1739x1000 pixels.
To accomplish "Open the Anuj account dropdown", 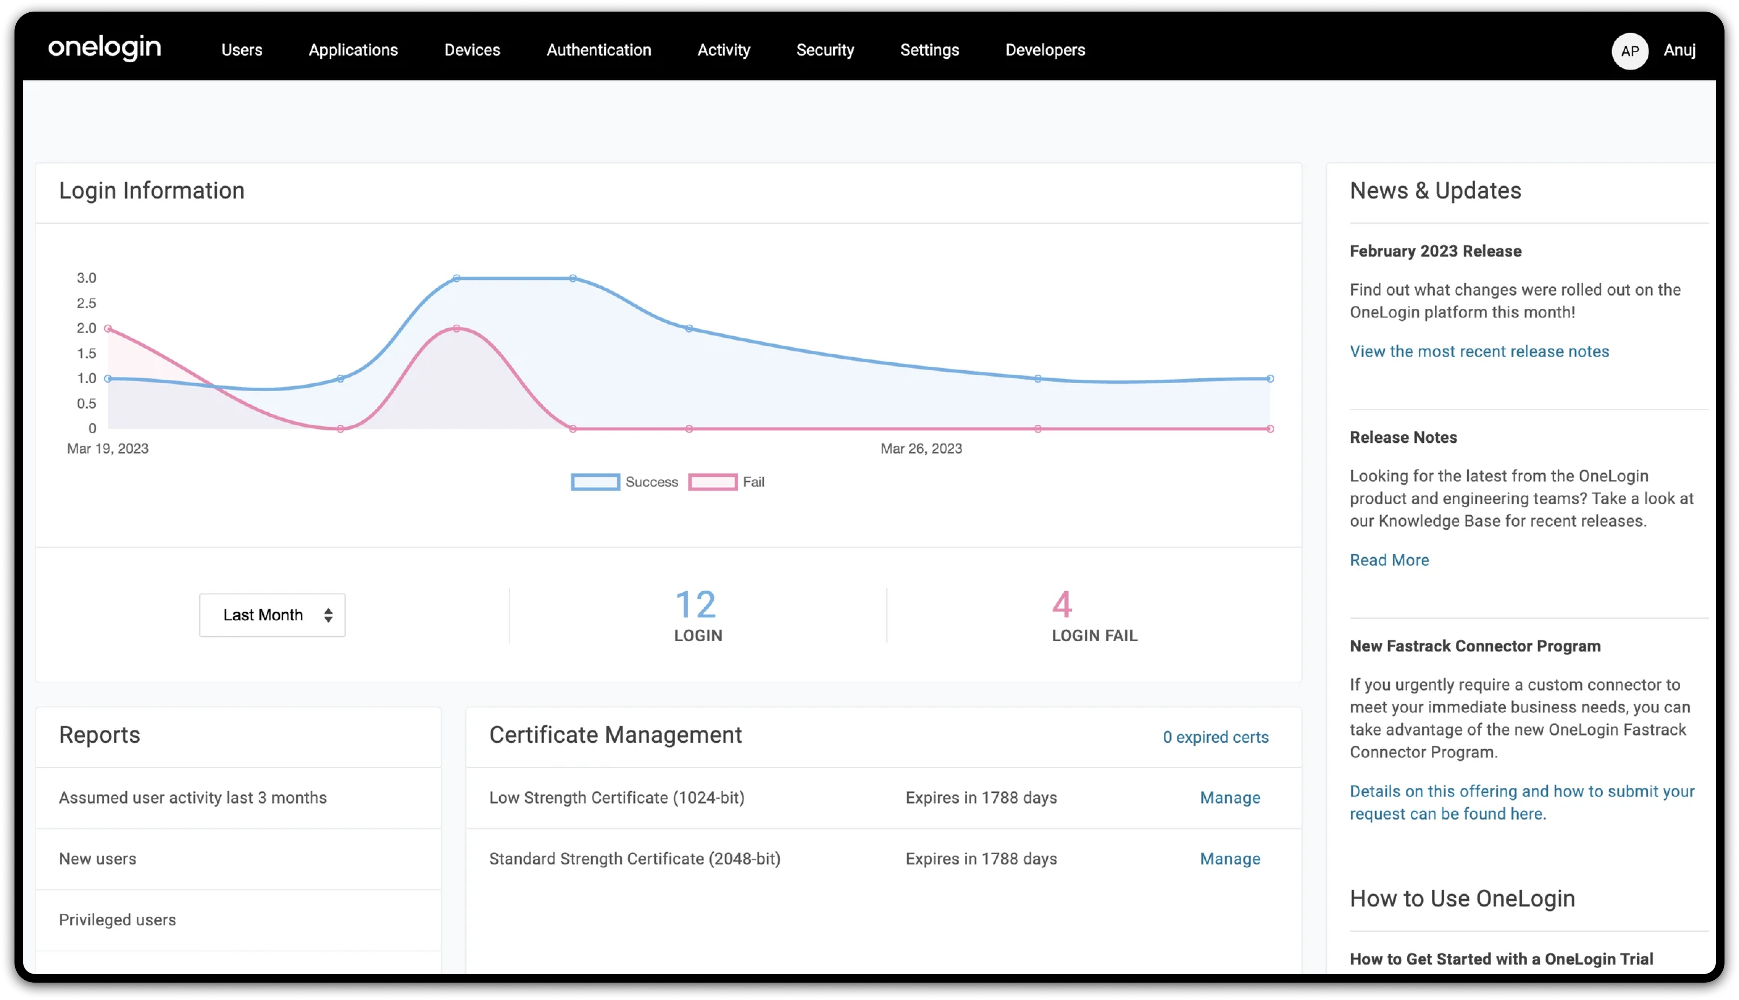I will pos(1679,50).
